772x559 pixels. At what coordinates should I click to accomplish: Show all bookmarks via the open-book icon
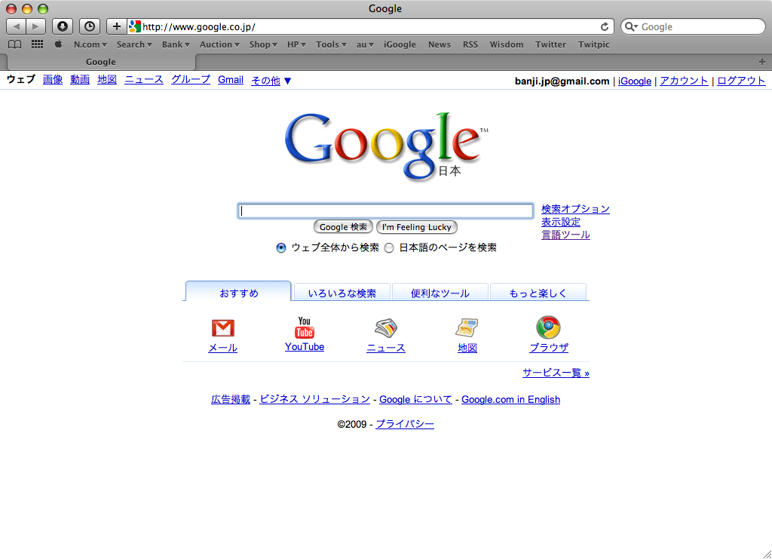point(15,45)
